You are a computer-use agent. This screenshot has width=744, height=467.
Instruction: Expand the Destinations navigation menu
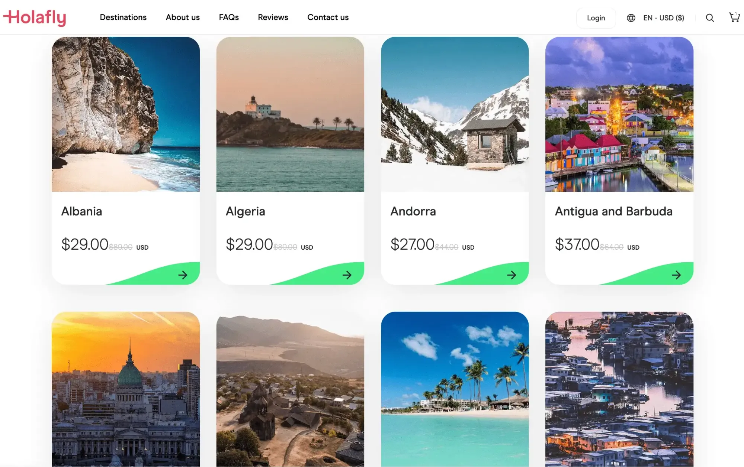click(x=123, y=17)
